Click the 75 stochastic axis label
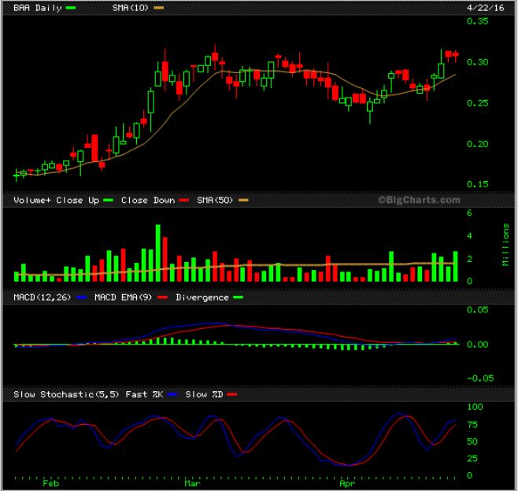This screenshot has height=491, width=518. [x=472, y=425]
